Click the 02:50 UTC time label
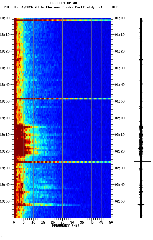The image size is (153, 240). coord(120,202)
